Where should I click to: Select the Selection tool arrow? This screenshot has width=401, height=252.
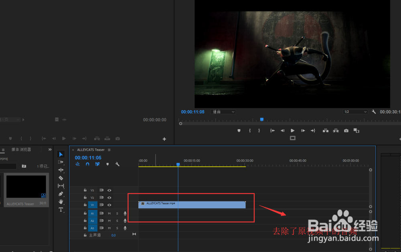[61, 154]
